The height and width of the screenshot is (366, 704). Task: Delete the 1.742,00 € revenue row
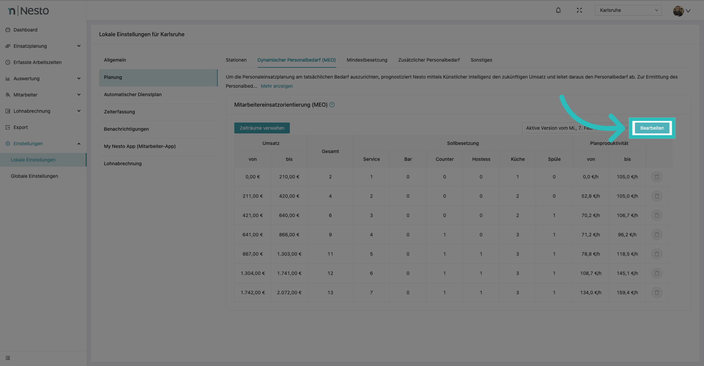(x=657, y=293)
